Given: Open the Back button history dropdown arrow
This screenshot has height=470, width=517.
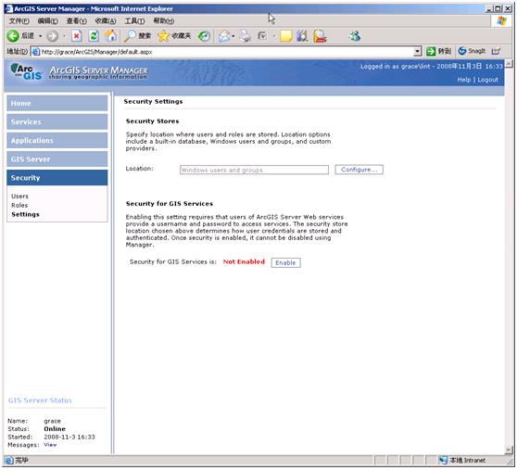Looking at the screenshot, I should click(x=40, y=36).
